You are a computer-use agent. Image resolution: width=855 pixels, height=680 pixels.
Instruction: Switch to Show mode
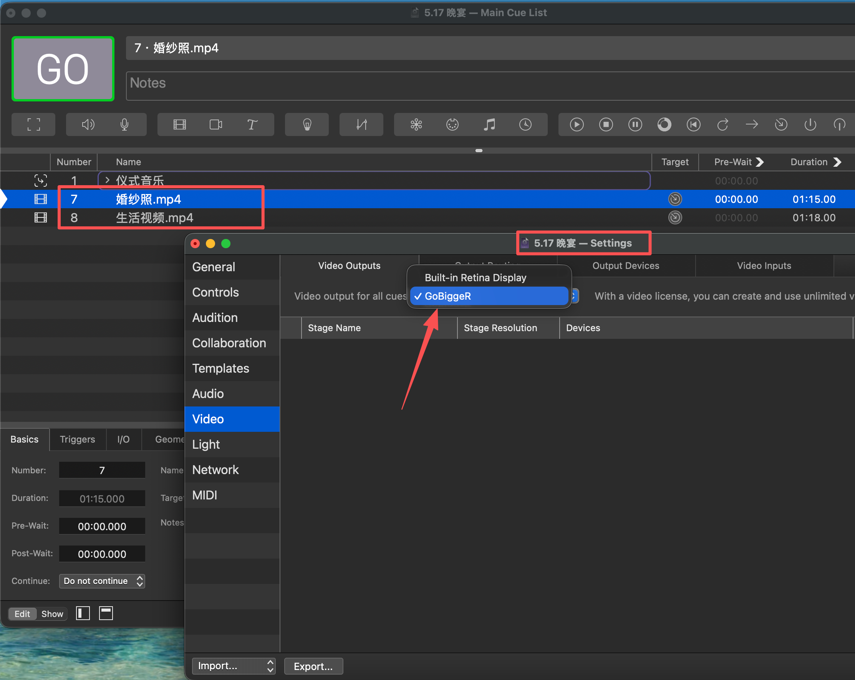tap(52, 614)
